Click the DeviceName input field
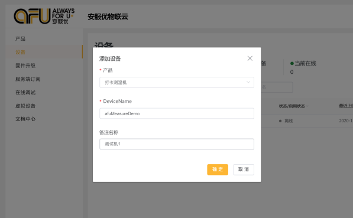The height and width of the screenshot is (218, 353). (177, 113)
